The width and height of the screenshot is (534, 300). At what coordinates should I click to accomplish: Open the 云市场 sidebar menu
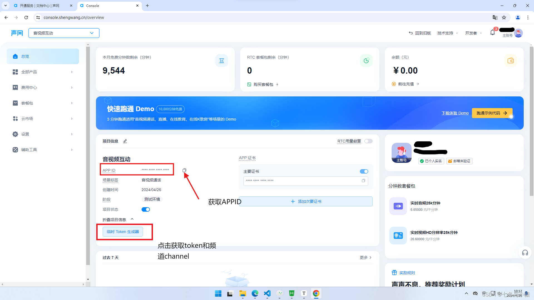pos(43,119)
